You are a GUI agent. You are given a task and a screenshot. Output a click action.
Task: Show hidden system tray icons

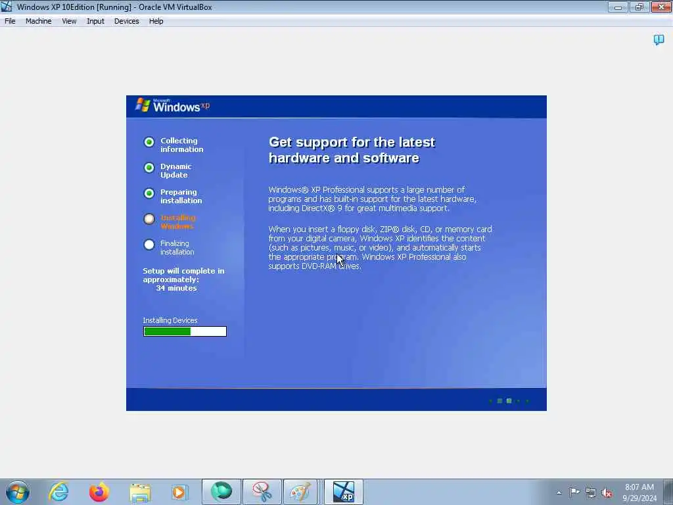point(559,493)
